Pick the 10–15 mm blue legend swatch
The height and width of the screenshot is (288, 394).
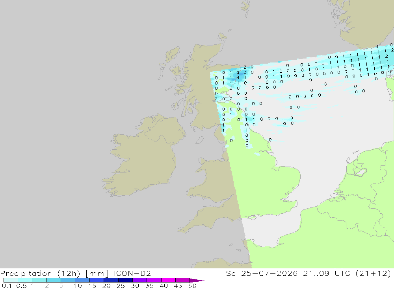click(82, 280)
